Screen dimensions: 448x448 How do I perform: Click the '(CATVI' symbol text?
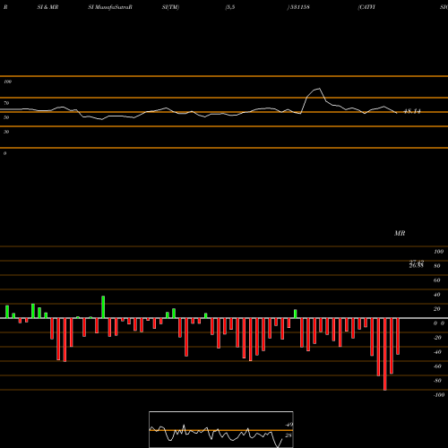coord(366,7)
